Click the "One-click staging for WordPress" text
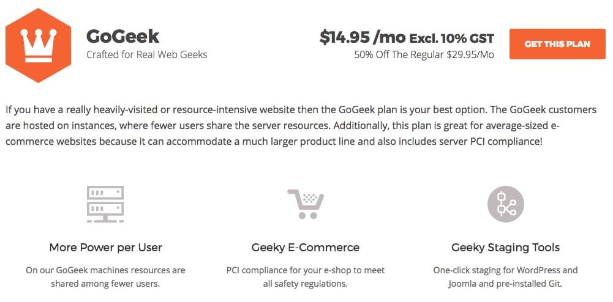613x302 pixels. click(505, 270)
